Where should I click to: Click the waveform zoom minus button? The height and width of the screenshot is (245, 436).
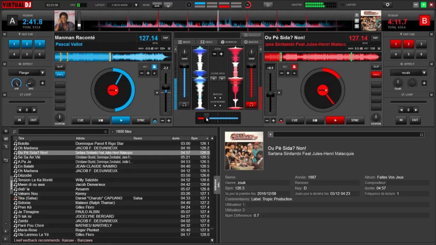pyautogui.click(x=214, y=54)
